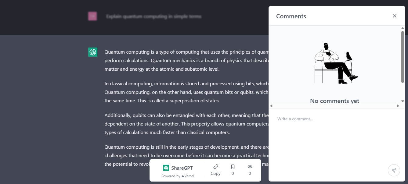Click the pink user avatar
Viewport: 408px width, 184px height.
(x=92, y=16)
